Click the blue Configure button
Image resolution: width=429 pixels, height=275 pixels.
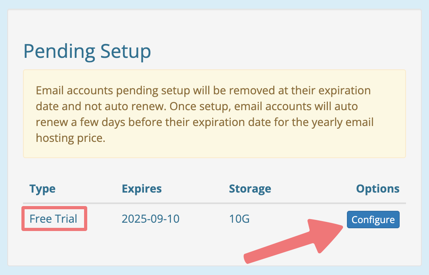(x=373, y=220)
